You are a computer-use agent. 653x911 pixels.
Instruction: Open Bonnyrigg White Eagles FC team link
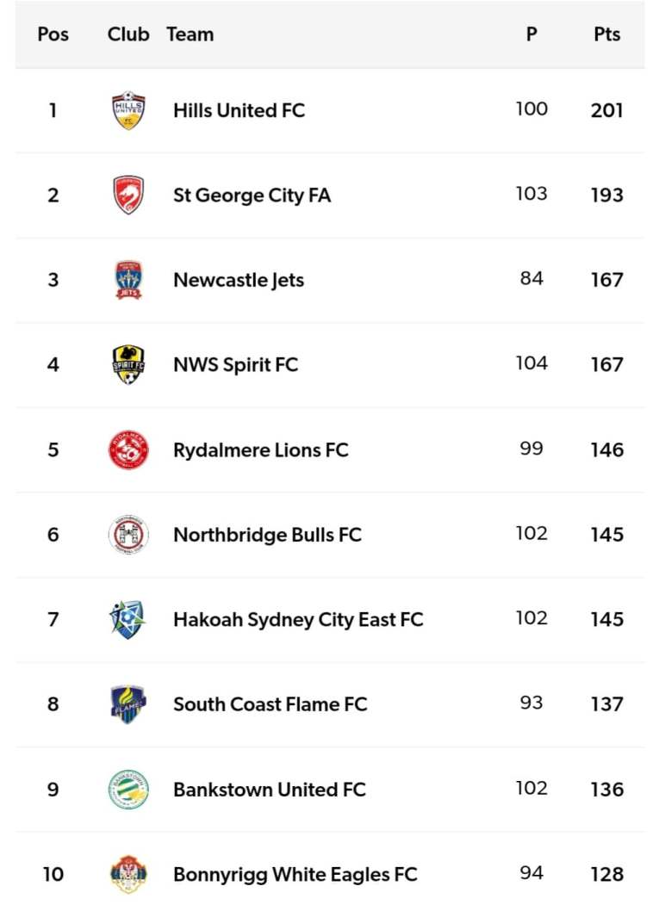(295, 874)
